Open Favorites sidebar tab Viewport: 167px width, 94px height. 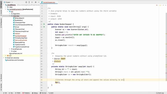tap(1, 87)
